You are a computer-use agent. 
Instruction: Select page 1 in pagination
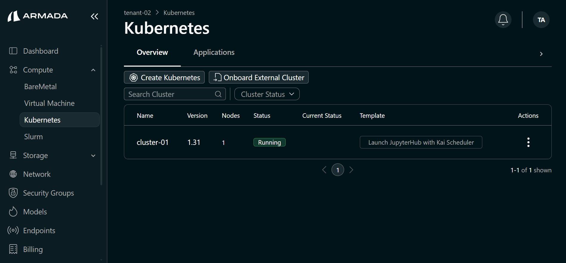(338, 170)
